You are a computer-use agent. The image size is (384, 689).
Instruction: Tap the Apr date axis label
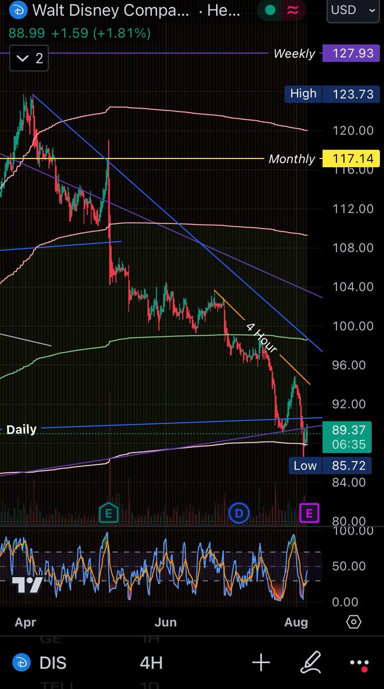[x=25, y=622]
